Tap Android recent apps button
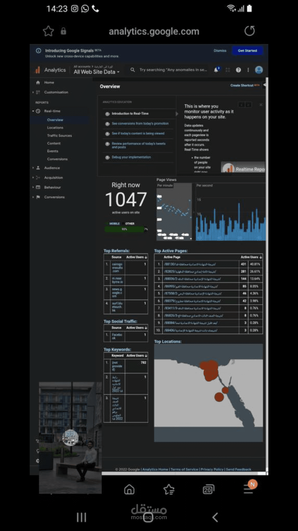Screen dimensions: 298x531 pyautogui.click(x=82, y=517)
